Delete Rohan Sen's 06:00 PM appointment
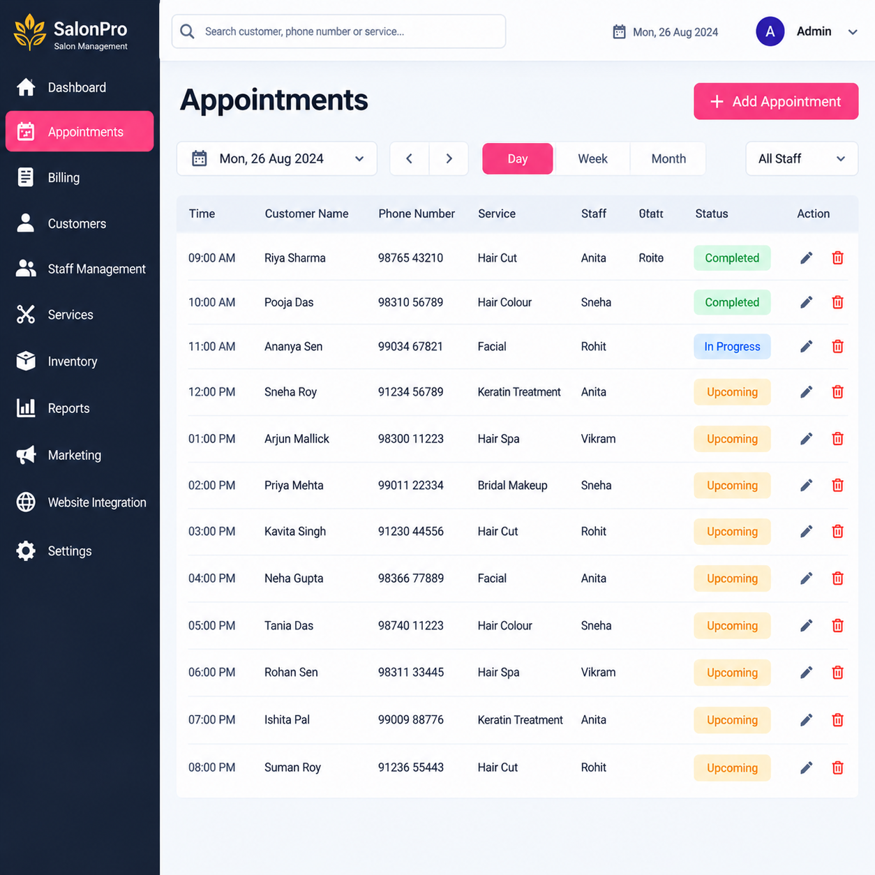This screenshot has height=875, width=875. (838, 673)
